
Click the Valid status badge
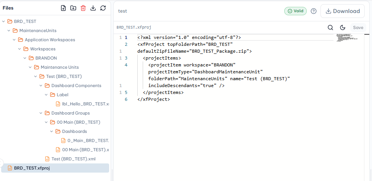coord(296,11)
